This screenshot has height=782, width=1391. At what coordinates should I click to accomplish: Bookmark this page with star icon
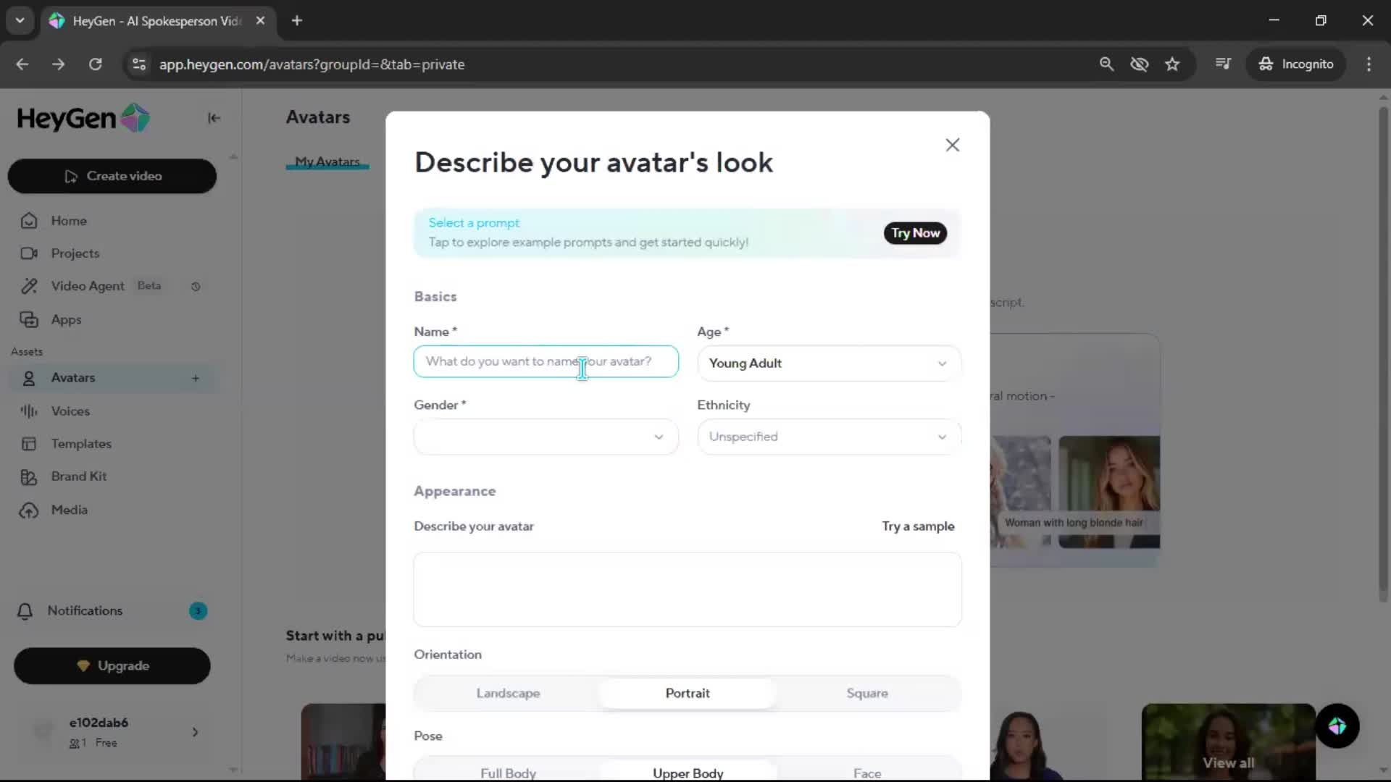click(1172, 64)
